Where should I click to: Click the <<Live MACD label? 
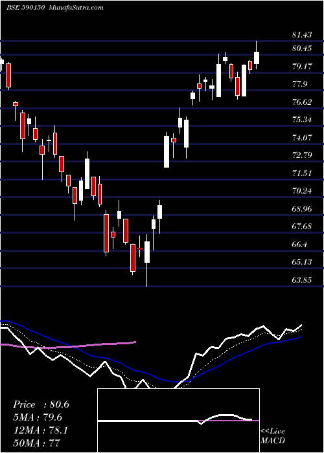[273, 436]
